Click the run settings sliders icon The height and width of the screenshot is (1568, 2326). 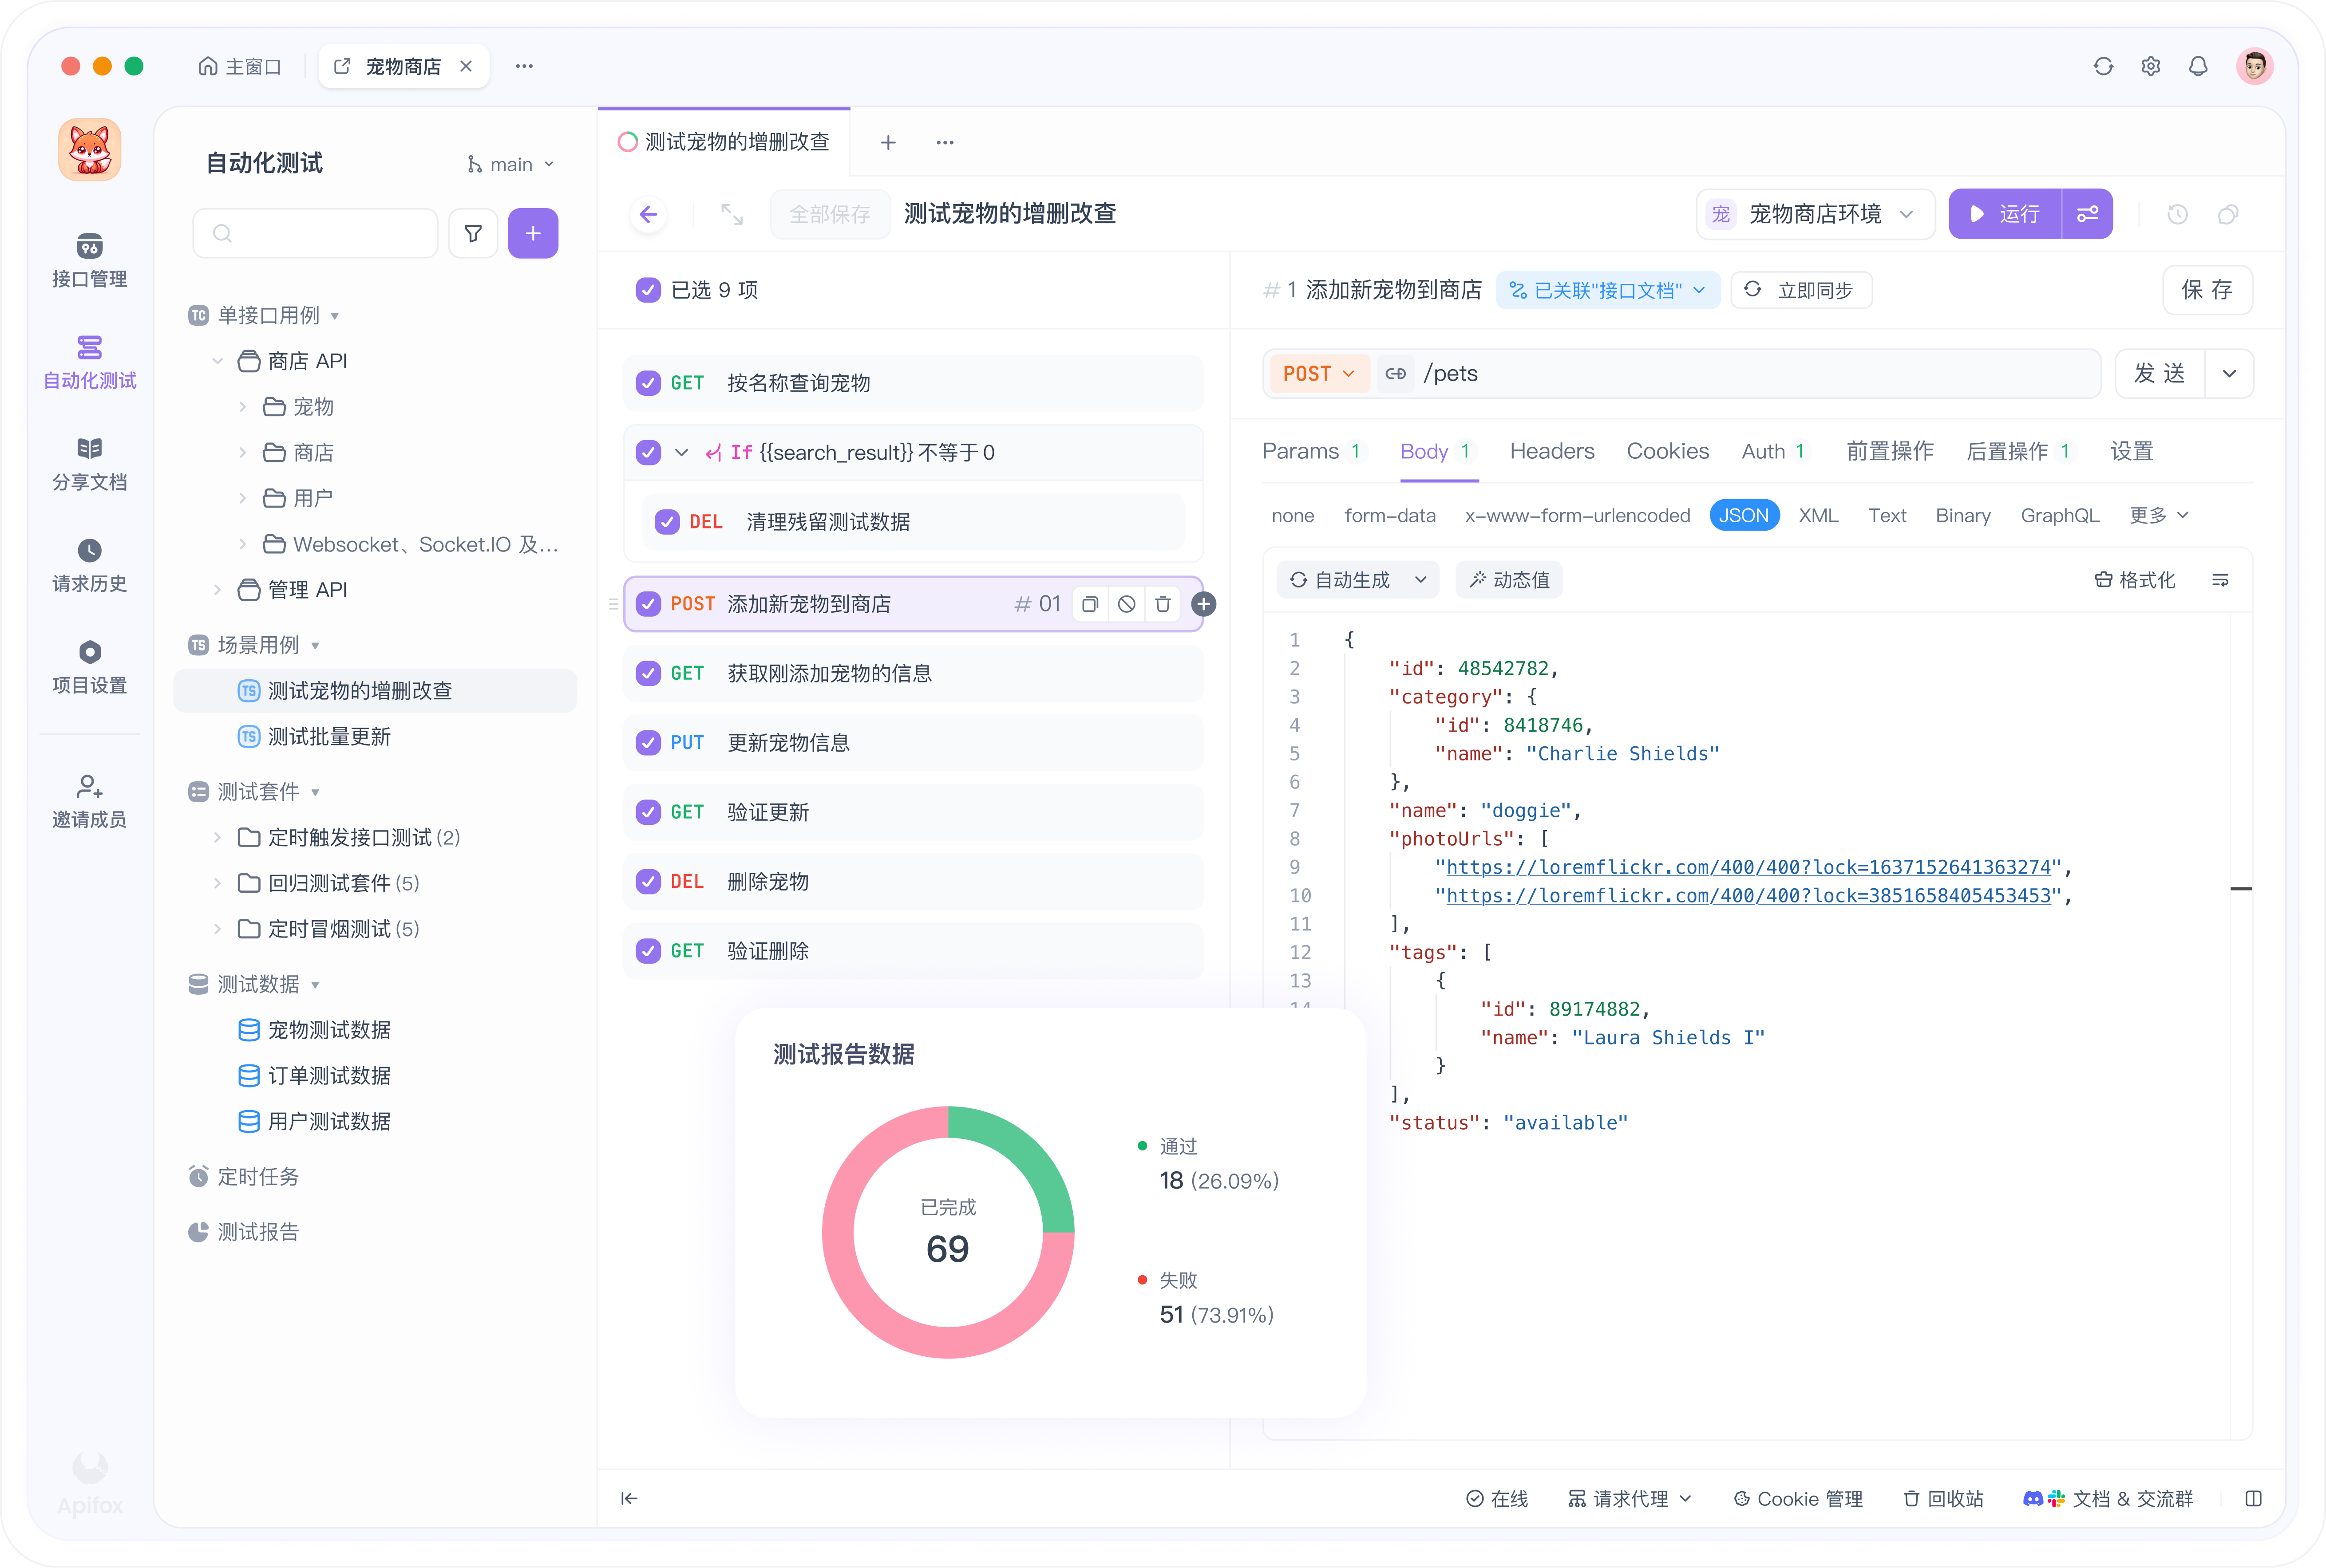(x=2087, y=214)
